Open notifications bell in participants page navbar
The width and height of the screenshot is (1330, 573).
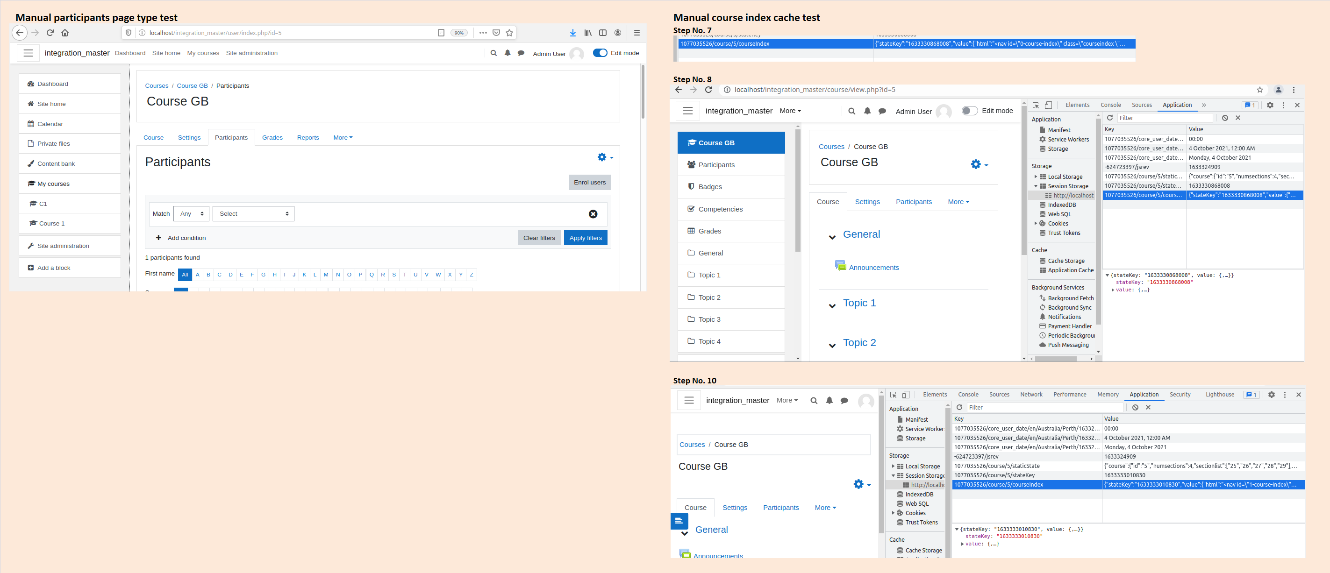508,53
